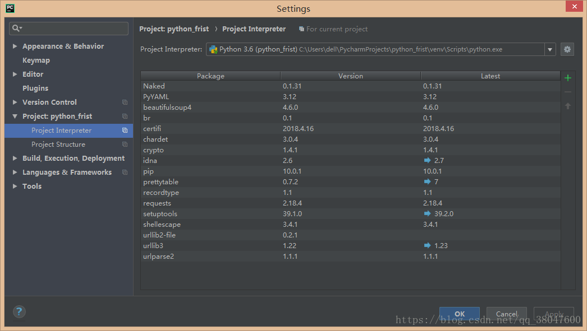
Task: Click the update arrow for setuptools
Action: 427,213
